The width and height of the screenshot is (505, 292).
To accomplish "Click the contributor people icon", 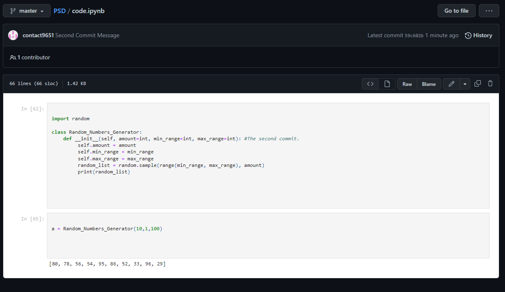I will [13, 58].
